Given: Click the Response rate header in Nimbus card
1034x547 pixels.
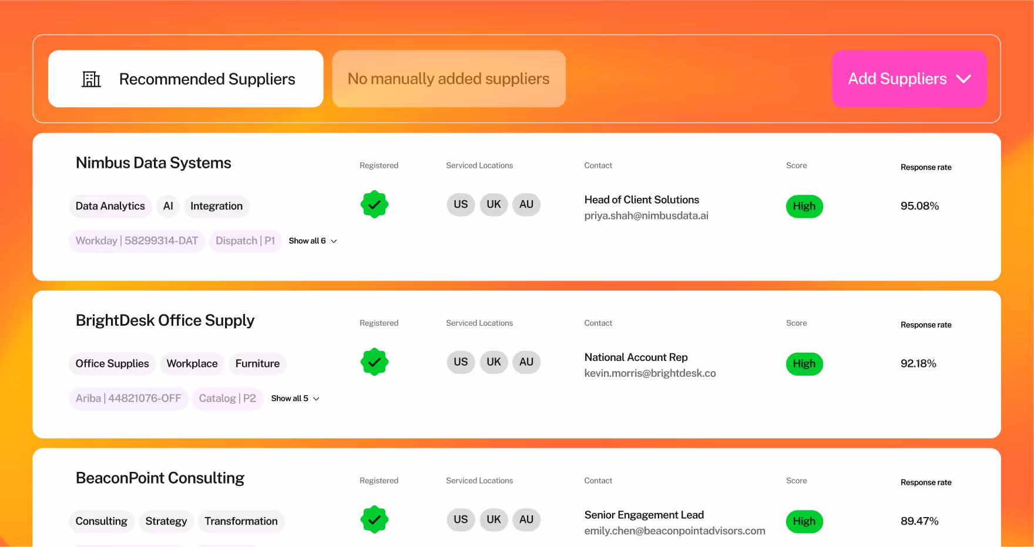Looking at the screenshot, I should [x=926, y=167].
